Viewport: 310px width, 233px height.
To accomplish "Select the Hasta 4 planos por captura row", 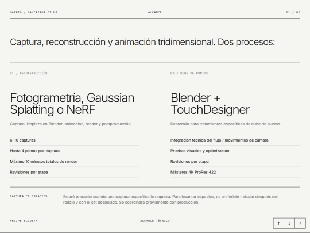I will pos(75,151).
